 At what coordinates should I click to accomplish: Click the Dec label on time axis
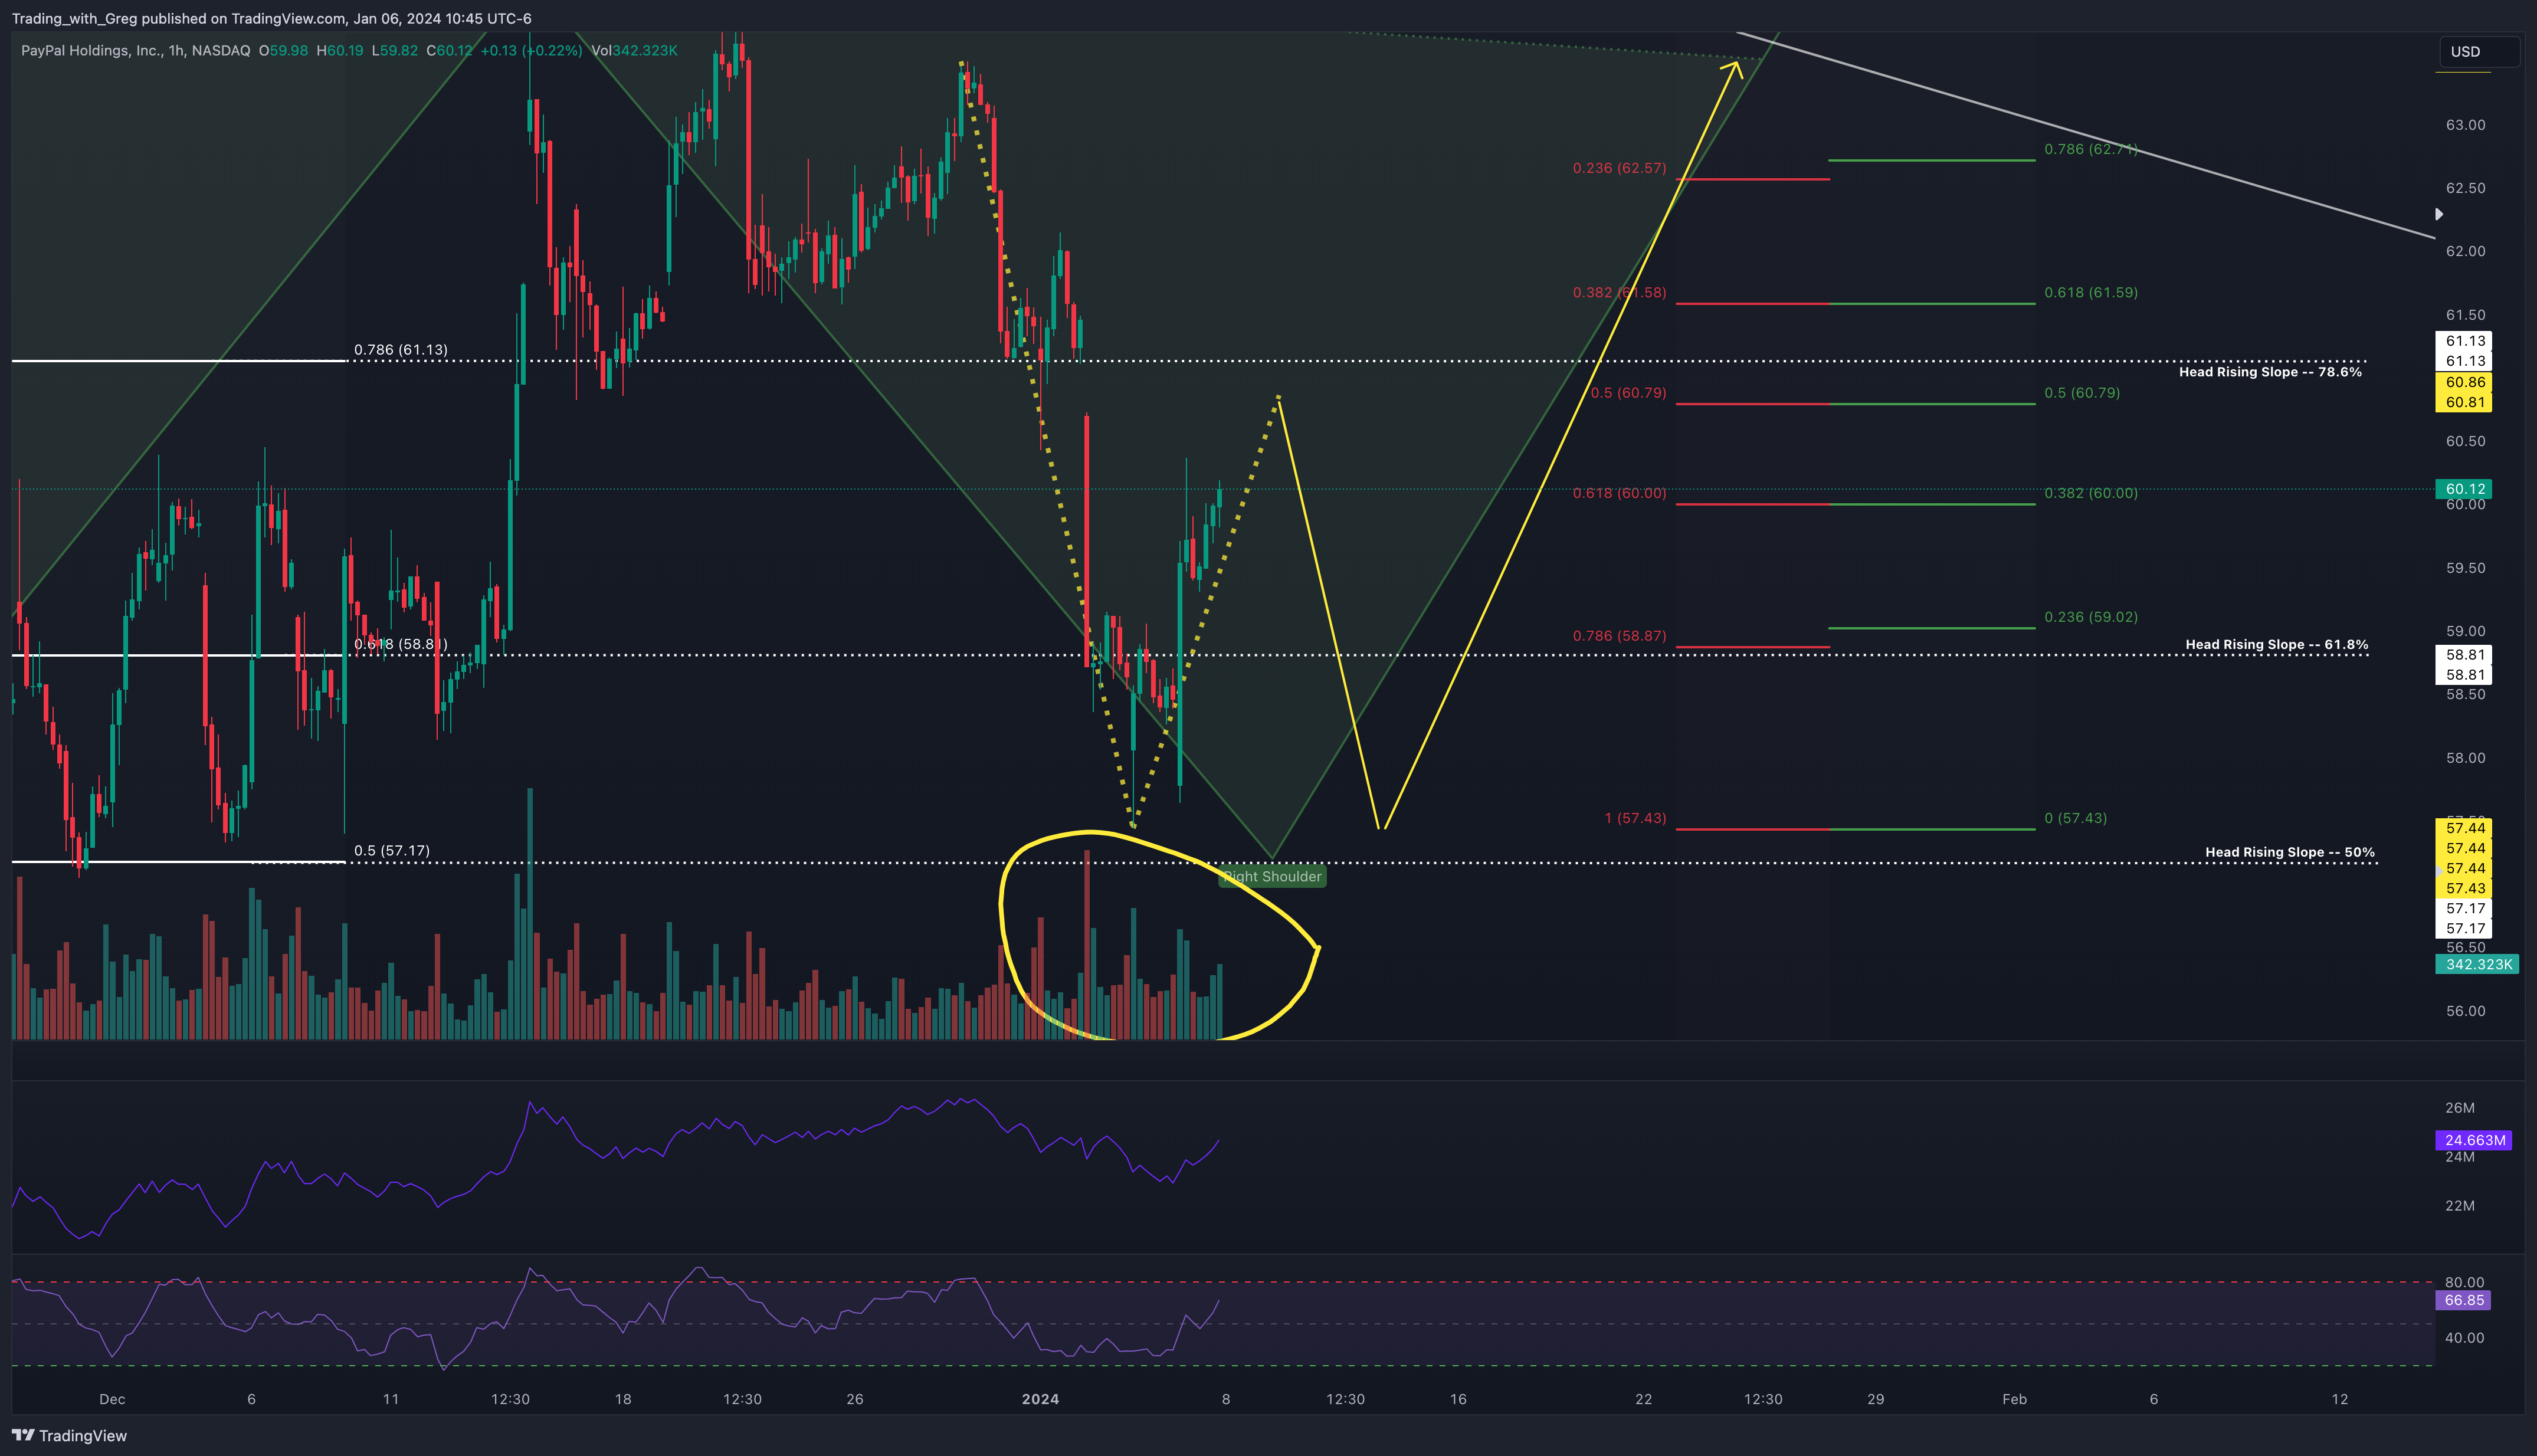tap(112, 1399)
